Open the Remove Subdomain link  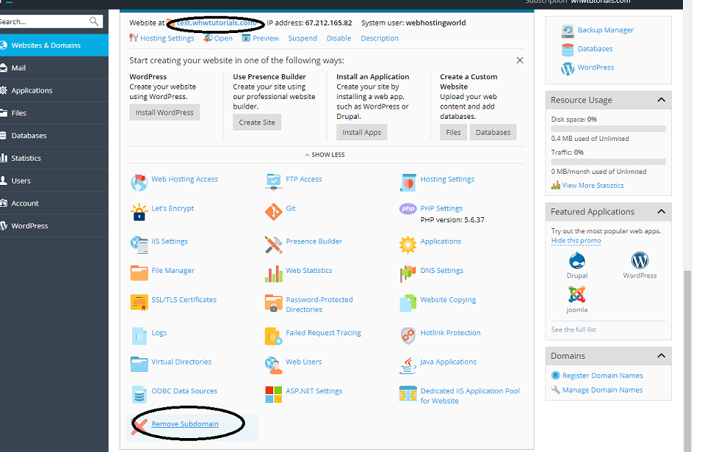coord(186,423)
